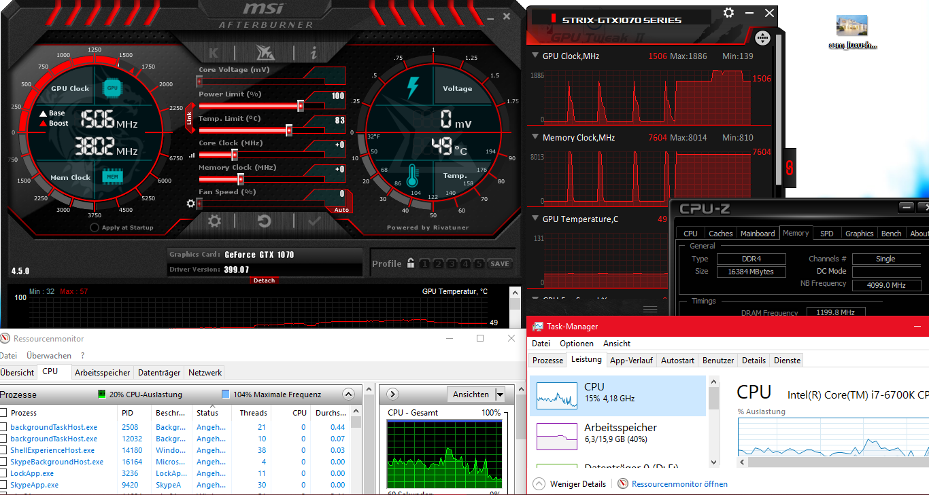The image size is (929, 495).
Task: Select profile slot 2 in Afterburner
Action: [x=438, y=263]
